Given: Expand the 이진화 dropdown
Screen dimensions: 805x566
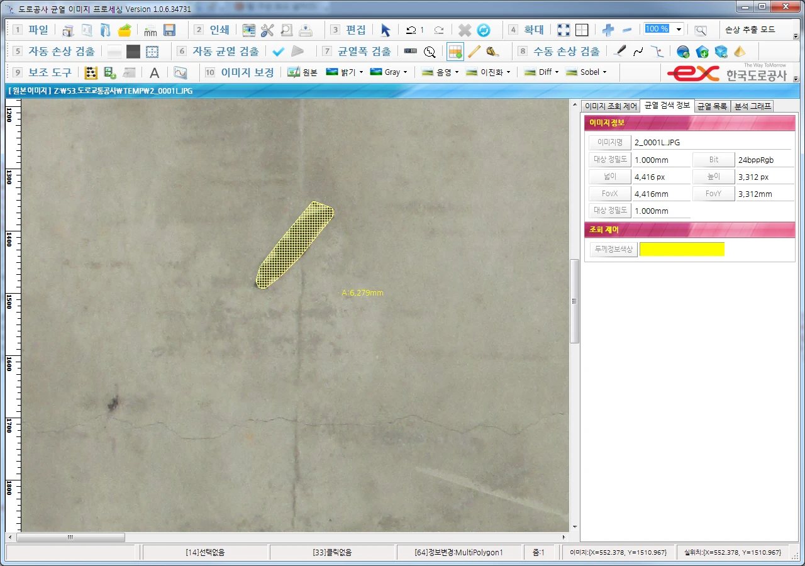Looking at the screenshot, I should pos(508,72).
